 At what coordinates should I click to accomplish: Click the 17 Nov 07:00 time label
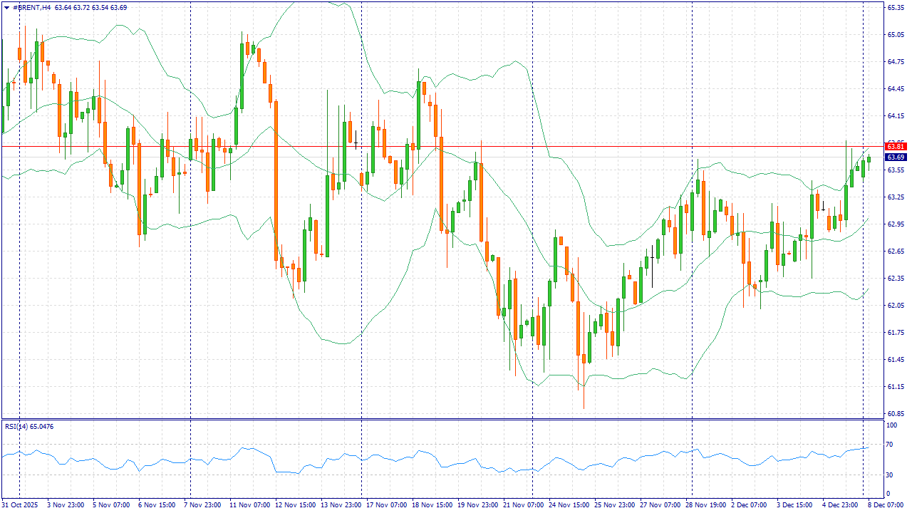tap(385, 504)
